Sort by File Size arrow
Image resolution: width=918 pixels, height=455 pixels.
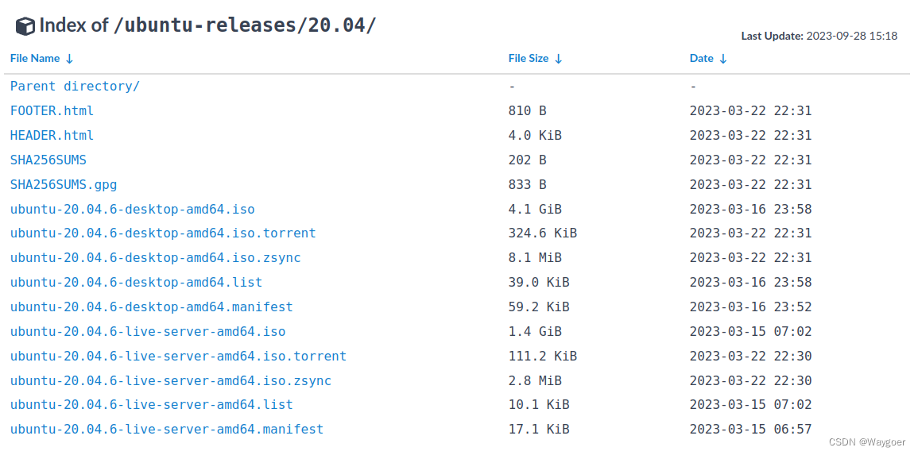click(558, 59)
